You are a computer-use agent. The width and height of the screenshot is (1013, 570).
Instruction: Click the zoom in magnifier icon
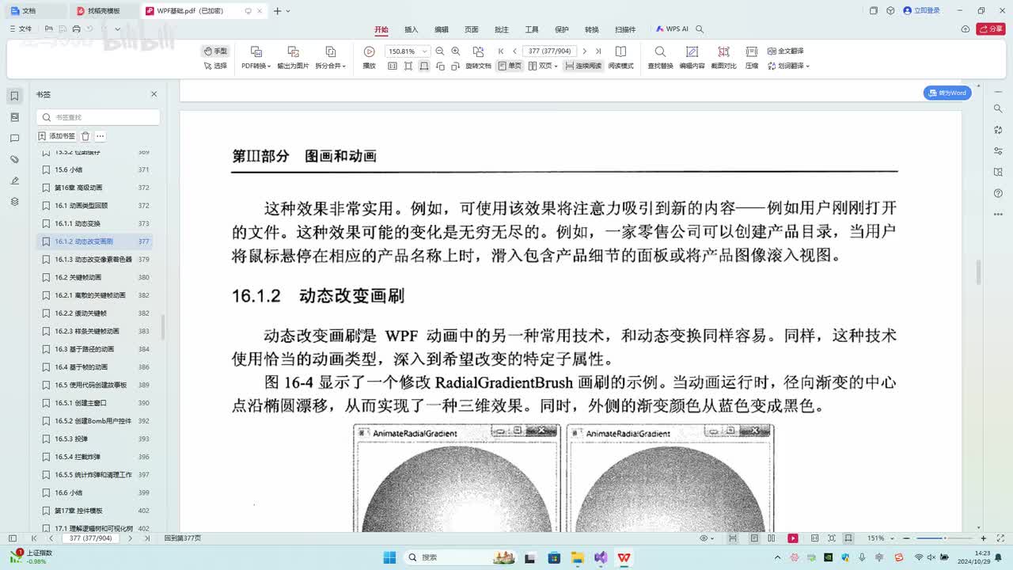pyautogui.click(x=455, y=51)
